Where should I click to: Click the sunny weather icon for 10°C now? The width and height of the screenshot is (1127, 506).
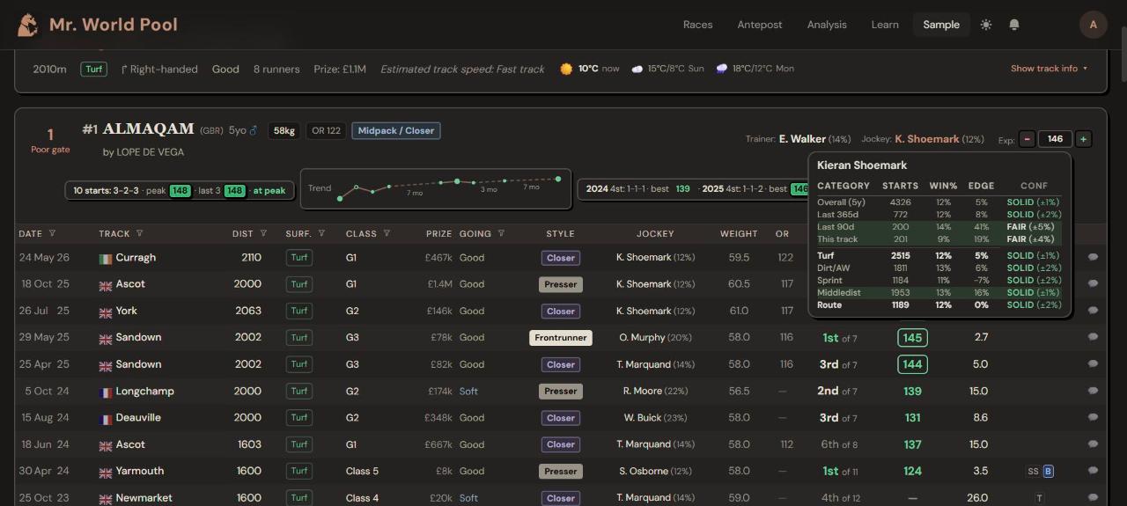coord(566,69)
